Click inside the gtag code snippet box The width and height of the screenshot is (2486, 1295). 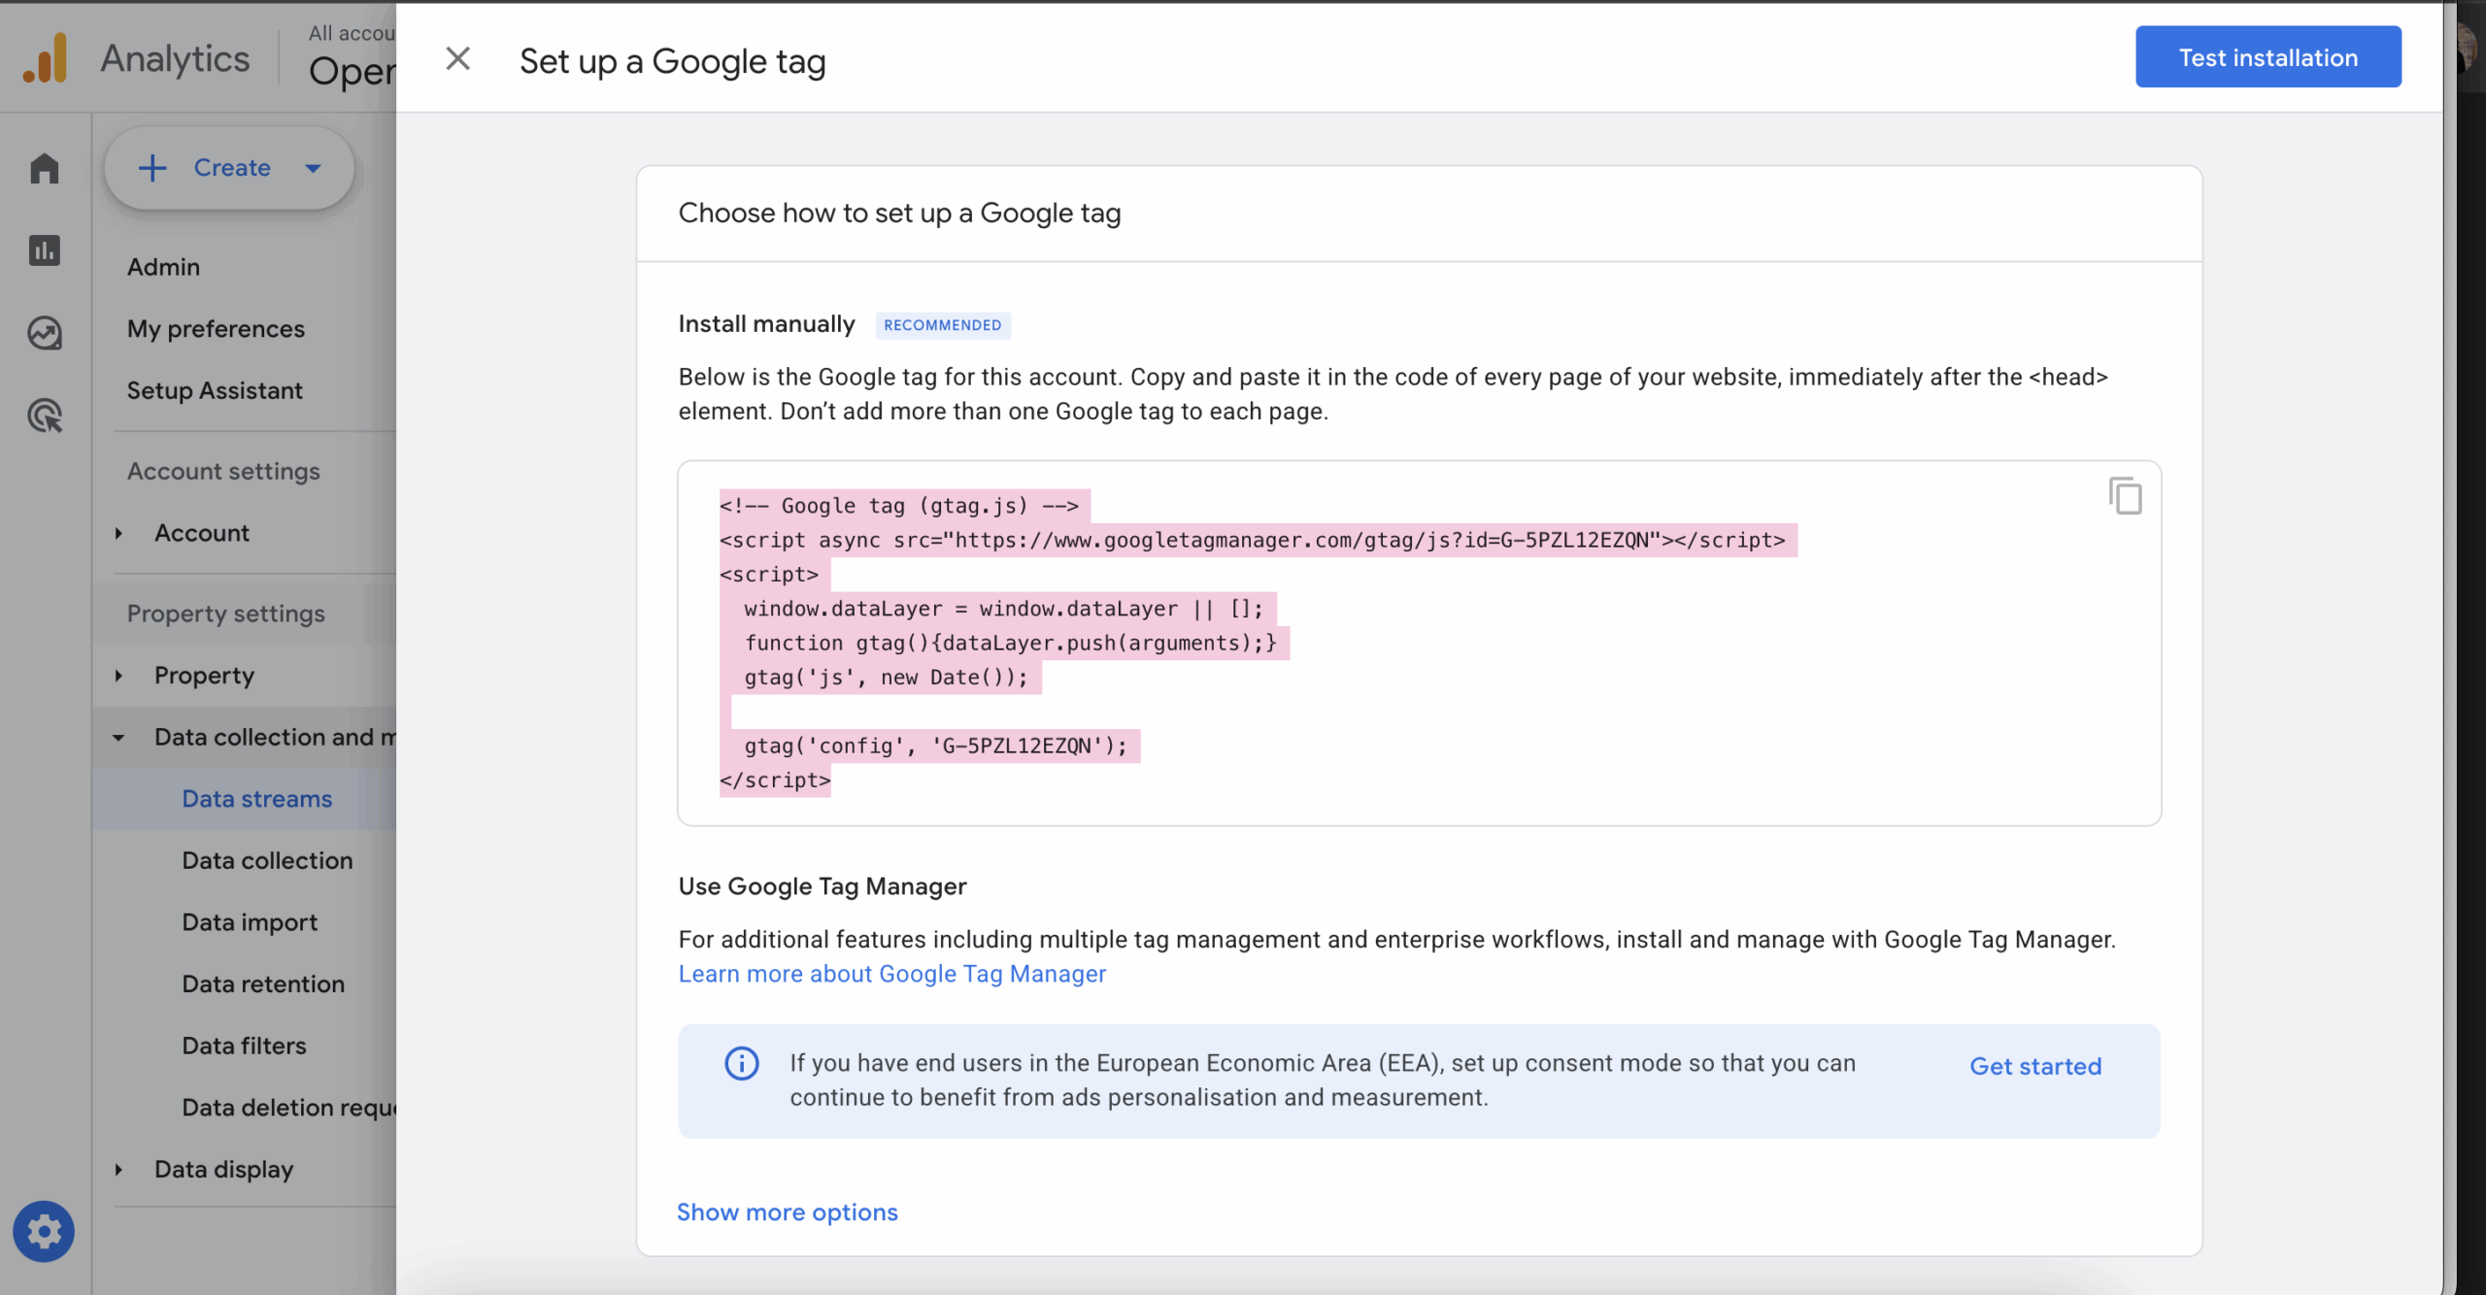point(1419,643)
